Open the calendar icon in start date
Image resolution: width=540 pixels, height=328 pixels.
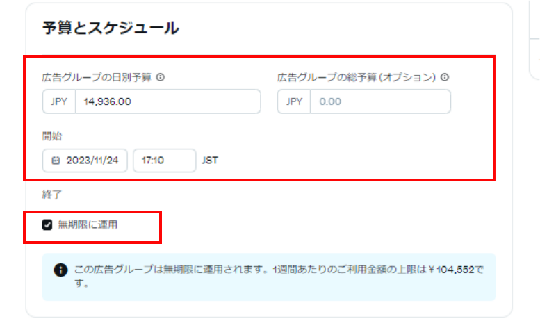tap(56, 161)
